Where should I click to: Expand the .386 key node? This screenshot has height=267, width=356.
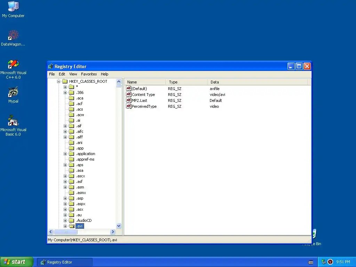click(65, 92)
